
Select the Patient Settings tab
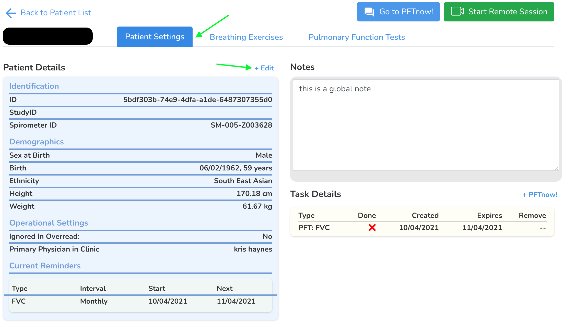tap(155, 37)
